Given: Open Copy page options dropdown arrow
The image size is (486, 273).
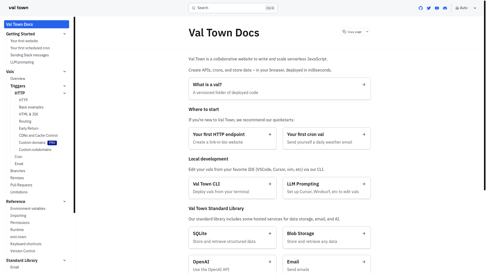Looking at the screenshot, I should pyautogui.click(x=367, y=32).
